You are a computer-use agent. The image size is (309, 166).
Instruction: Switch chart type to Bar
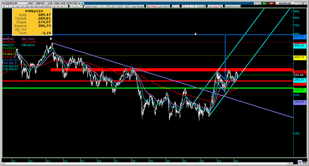tap(149, 6)
